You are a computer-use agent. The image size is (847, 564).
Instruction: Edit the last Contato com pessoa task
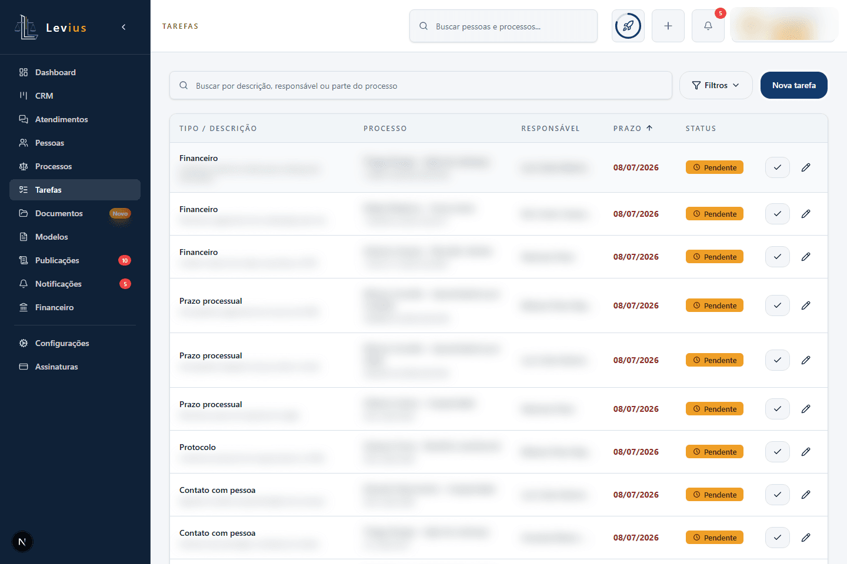(806, 538)
